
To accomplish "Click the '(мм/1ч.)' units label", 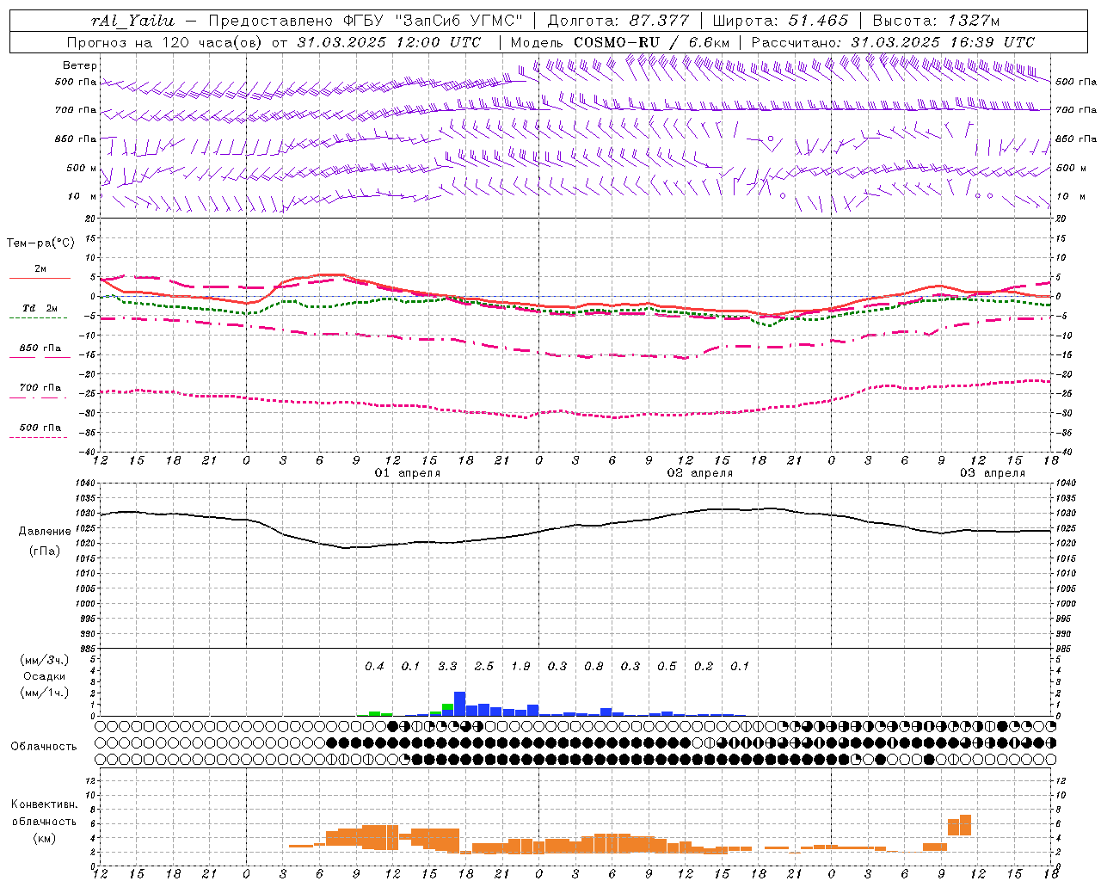I will pyautogui.click(x=45, y=693).
